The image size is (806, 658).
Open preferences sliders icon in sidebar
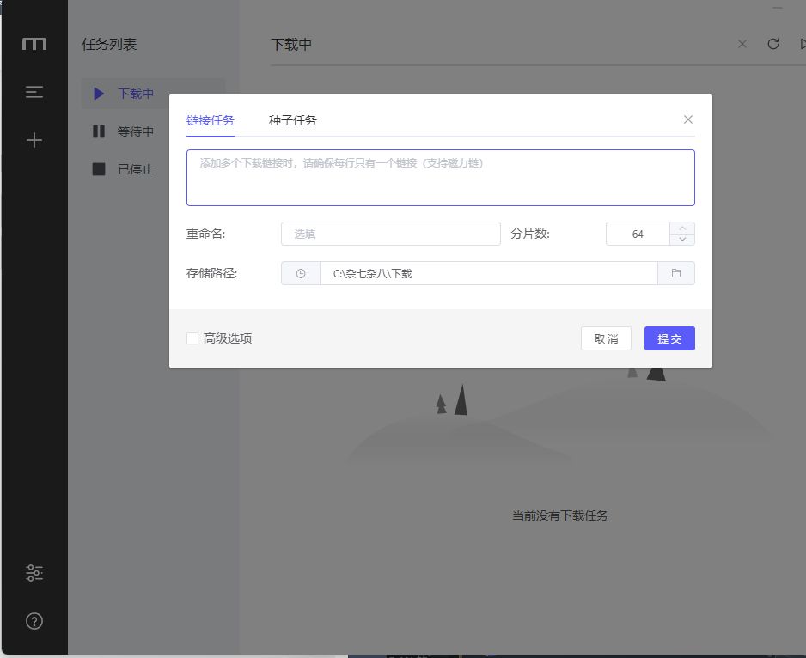pos(34,573)
